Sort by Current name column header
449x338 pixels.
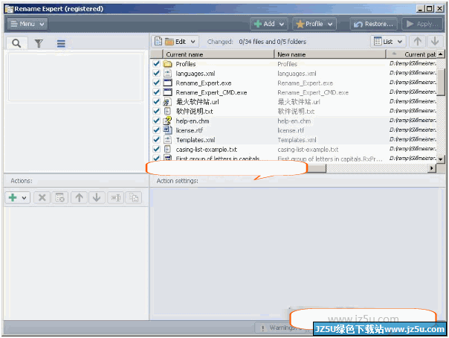point(219,54)
